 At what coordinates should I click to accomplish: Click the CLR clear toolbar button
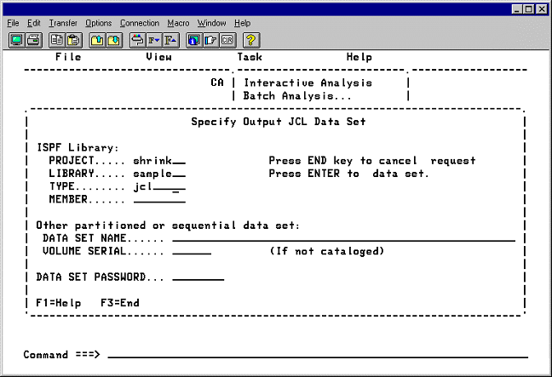click(x=227, y=39)
